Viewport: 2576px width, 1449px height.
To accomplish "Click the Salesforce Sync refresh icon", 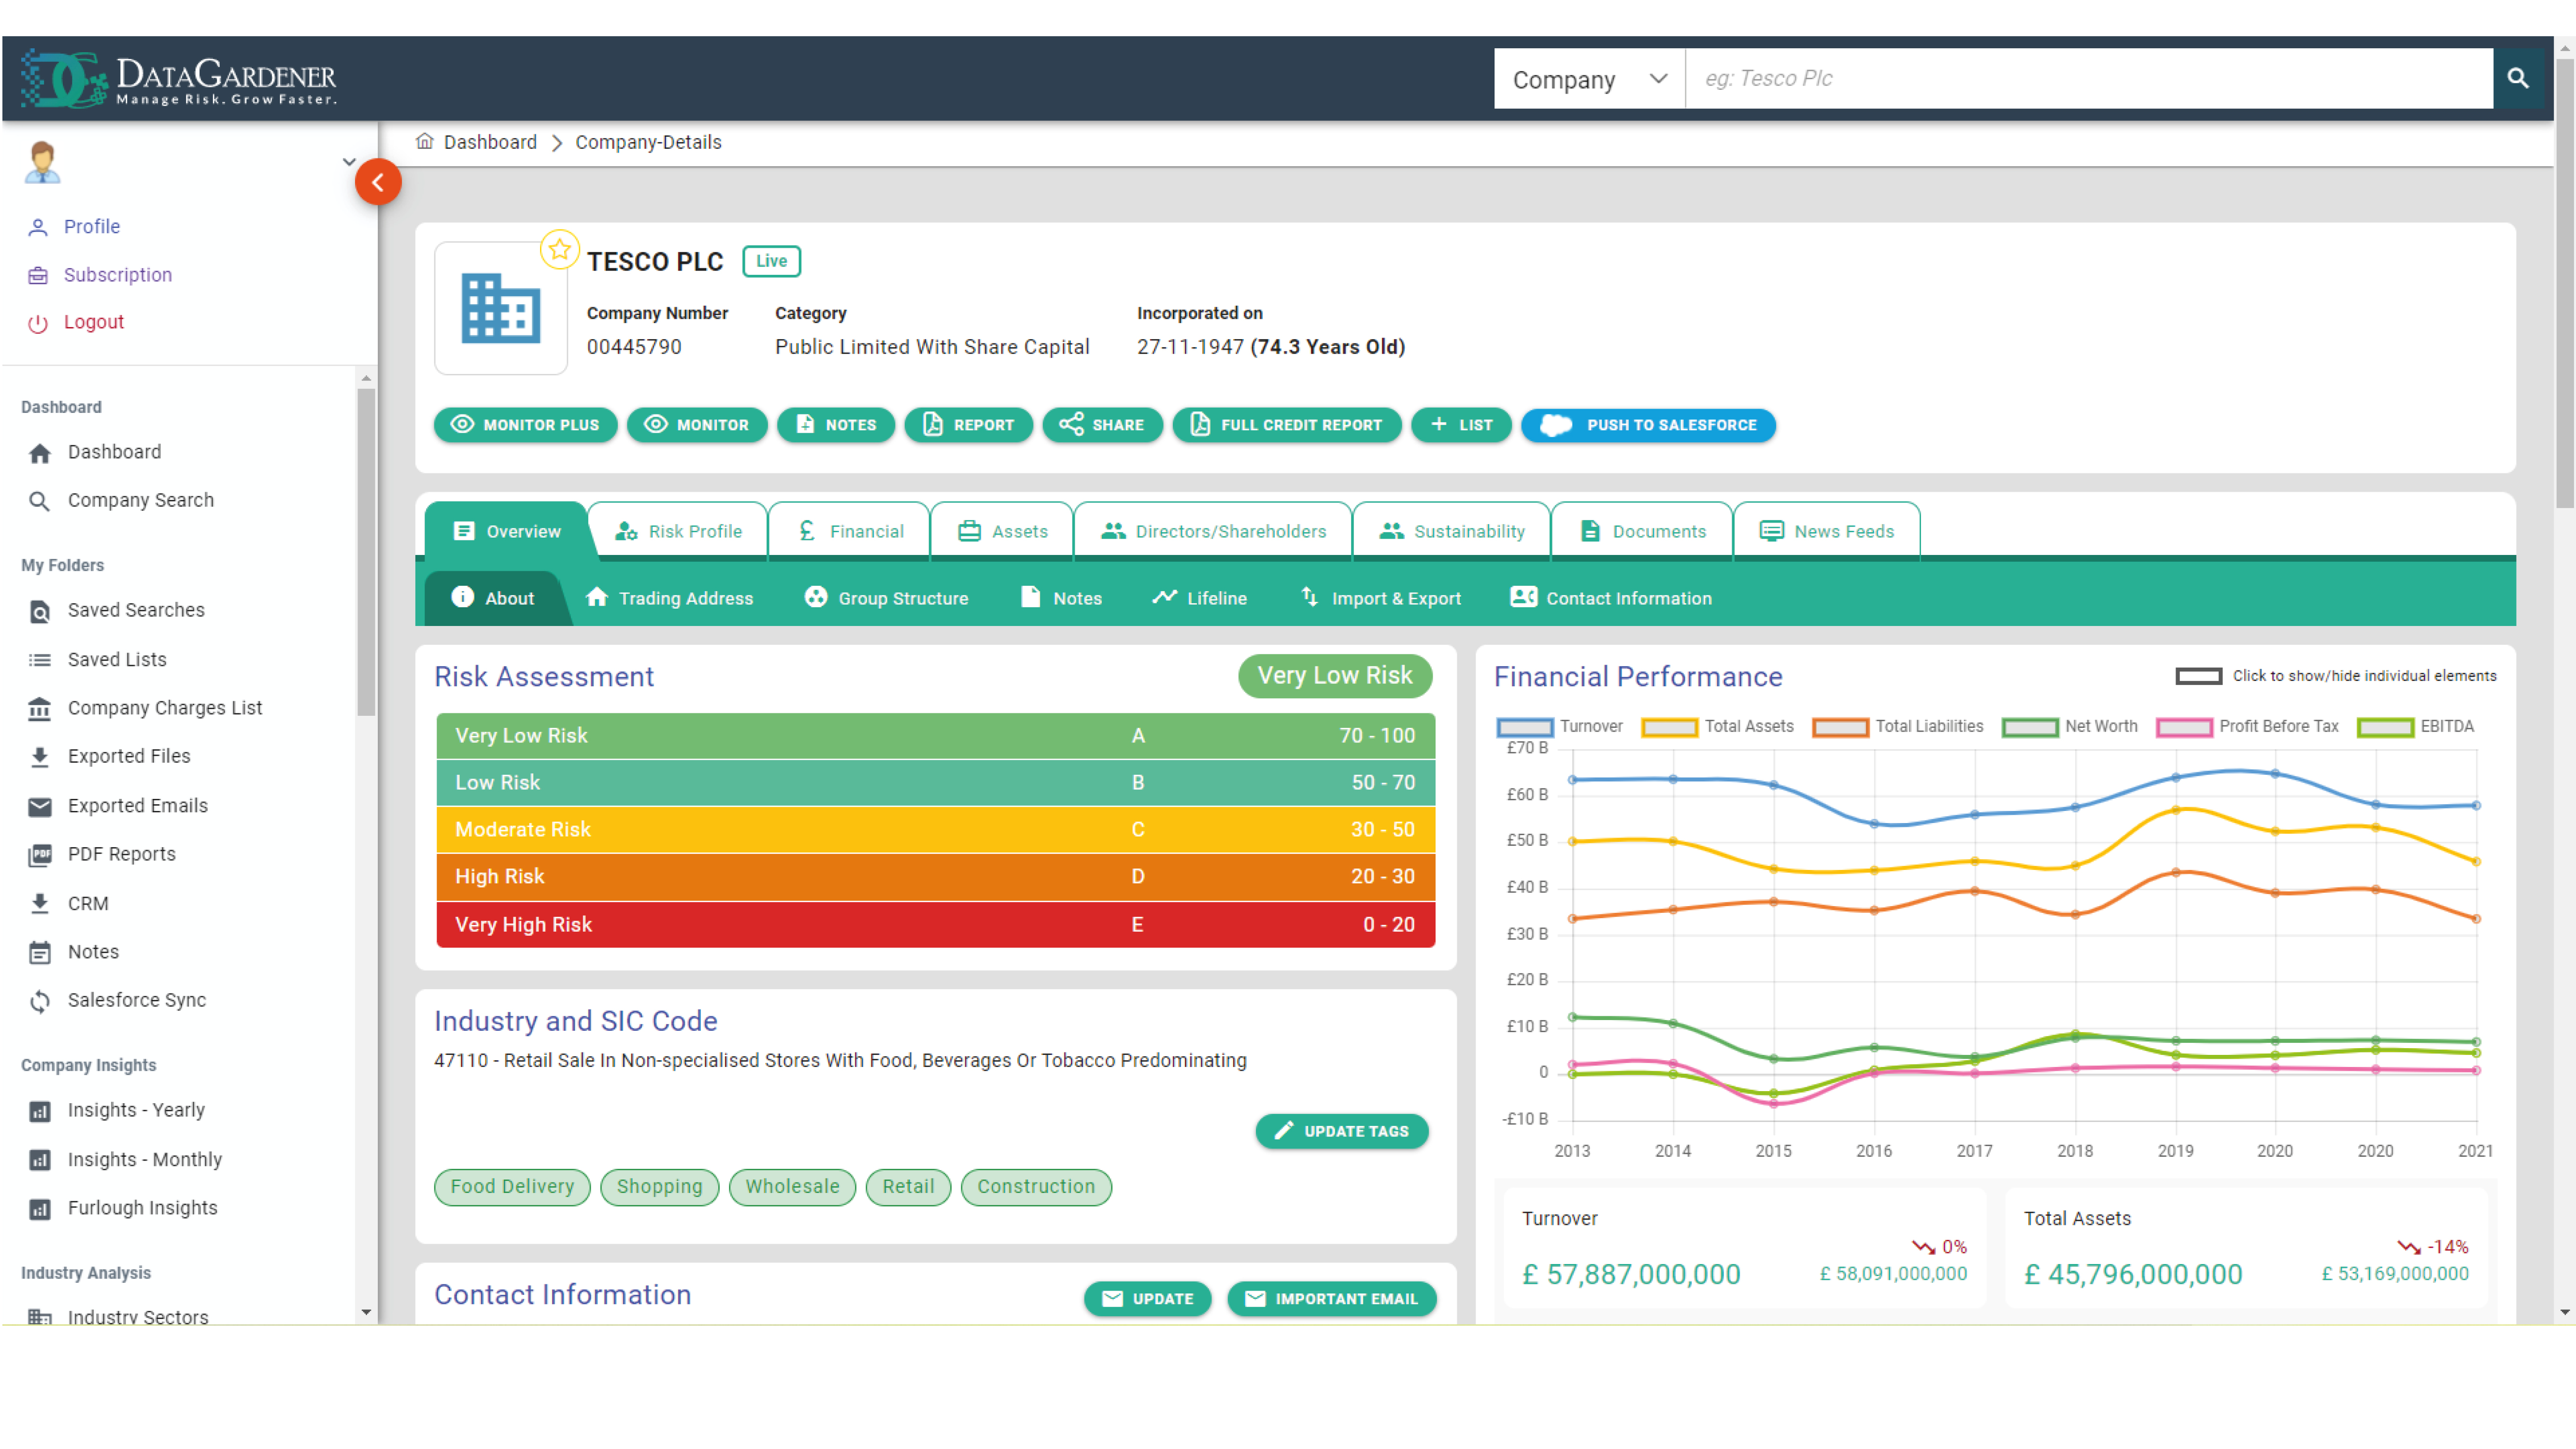I will (x=40, y=1000).
